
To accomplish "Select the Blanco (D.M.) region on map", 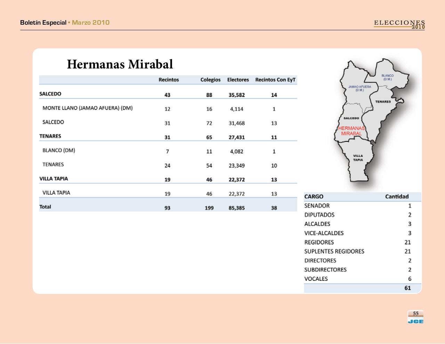I will tap(387, 77).
